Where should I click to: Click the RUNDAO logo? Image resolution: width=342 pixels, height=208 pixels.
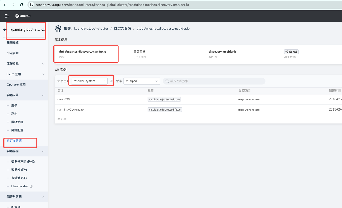[23, 16]
